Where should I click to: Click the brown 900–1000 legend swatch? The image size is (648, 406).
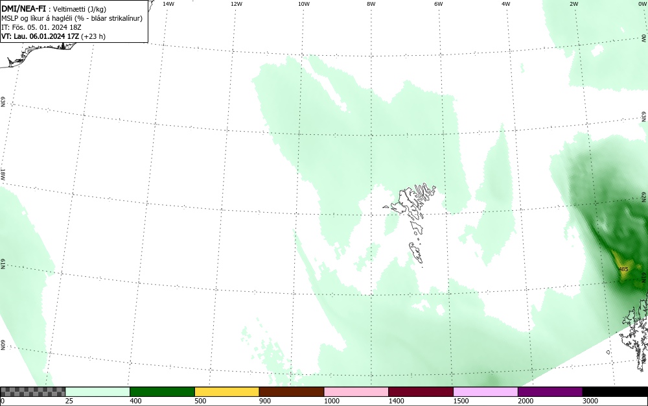coord(292,392)
